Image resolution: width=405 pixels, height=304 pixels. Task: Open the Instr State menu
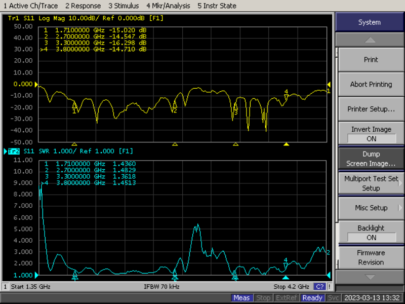217,6
